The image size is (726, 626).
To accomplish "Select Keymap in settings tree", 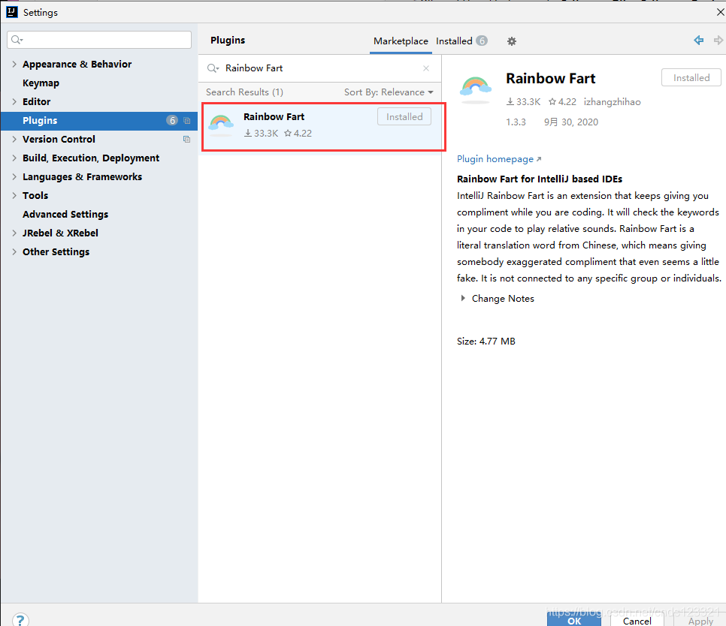I will pyautogui.click(x=41, y=83).
